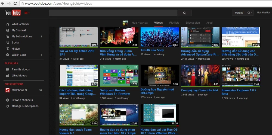This screenshot has height=135, width=272.
Task: Open the Hoa HoaHoa channel home tab
Action: (x=140, y=23)
